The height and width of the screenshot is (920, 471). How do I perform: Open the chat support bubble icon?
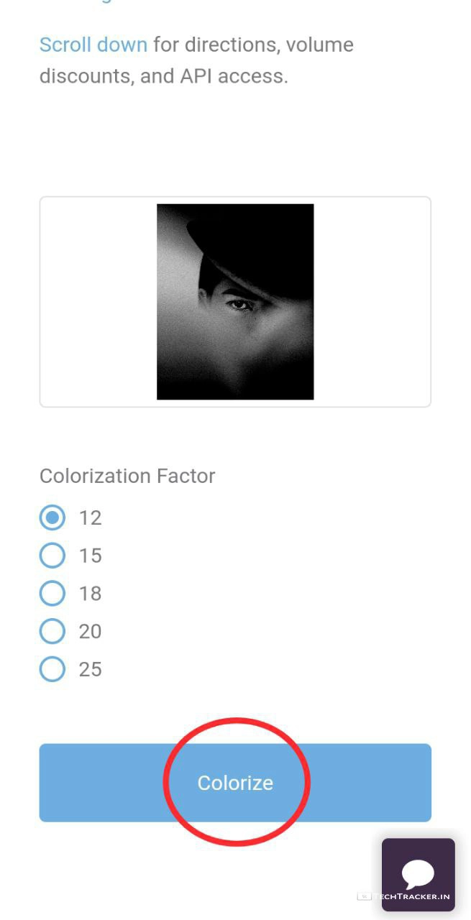click(x=418, y=874)
